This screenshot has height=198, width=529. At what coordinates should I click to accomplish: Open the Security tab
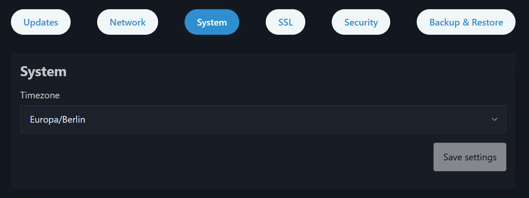click(x=361, y=22)
